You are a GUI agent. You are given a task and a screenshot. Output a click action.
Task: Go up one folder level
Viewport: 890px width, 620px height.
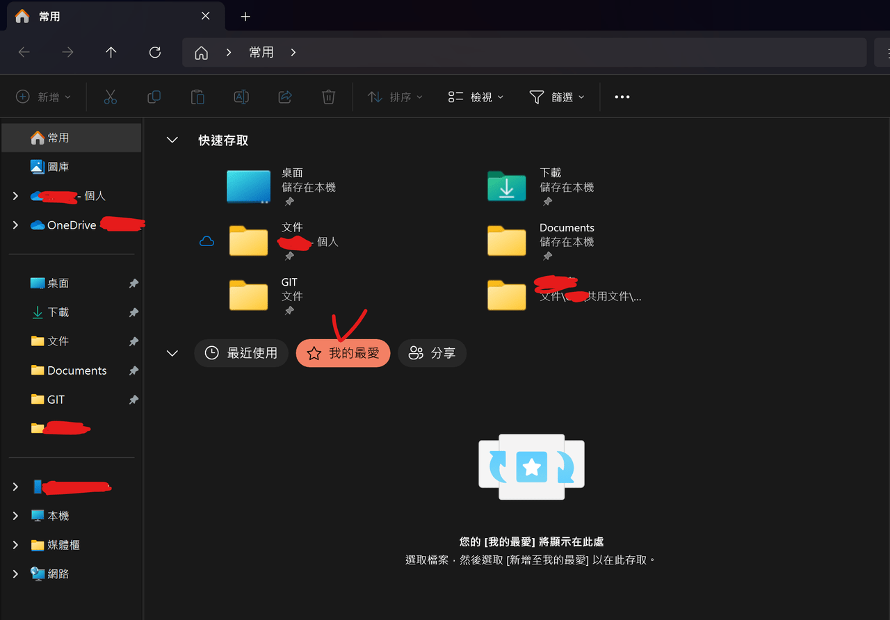pos(111,52)
